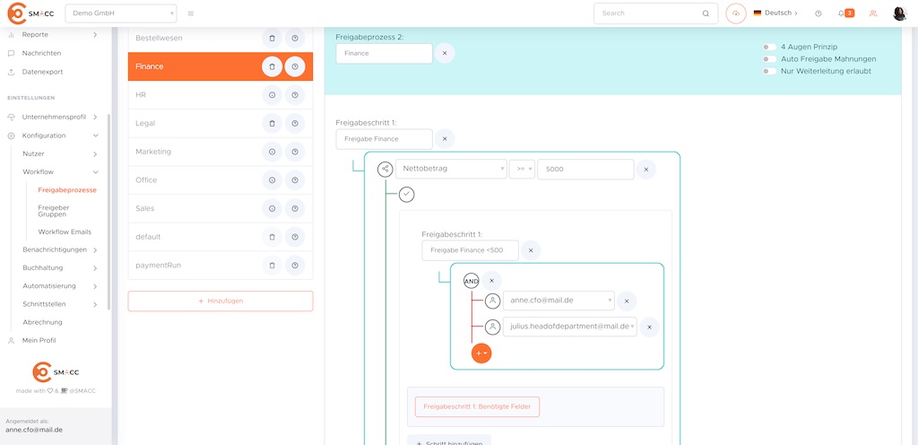Remove anne.cfo@mail.de approver with X icon
Screen dimensions: 918x445
click(627, 301)
